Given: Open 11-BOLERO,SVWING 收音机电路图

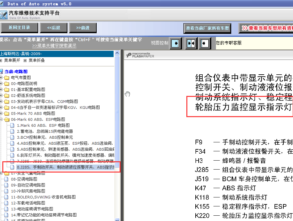Looking at the screenshot, I should click(x=43, y=197).
